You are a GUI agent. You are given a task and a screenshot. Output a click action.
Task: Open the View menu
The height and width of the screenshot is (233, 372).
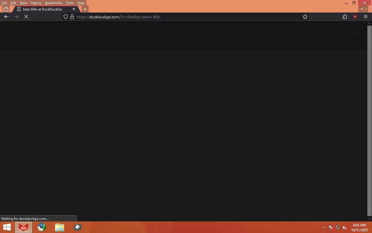(x=23, y=3)
